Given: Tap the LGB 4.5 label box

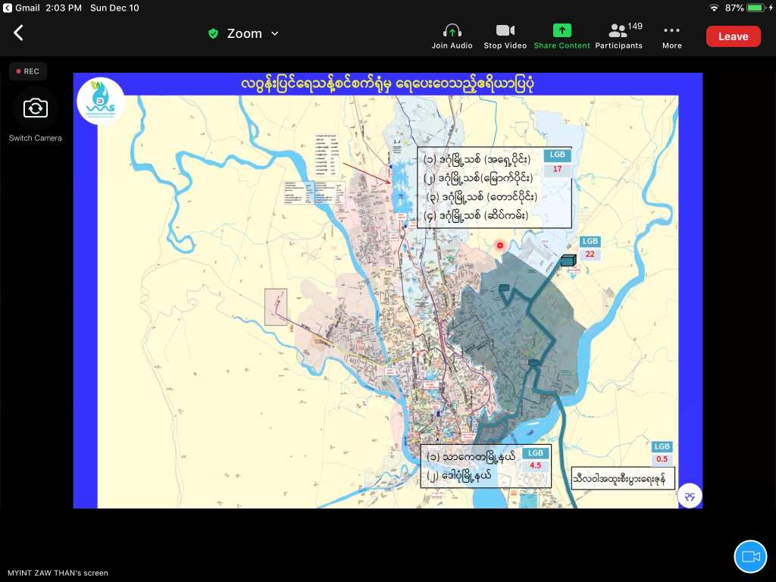Looking at the screenshot, I should coord(536,459).
